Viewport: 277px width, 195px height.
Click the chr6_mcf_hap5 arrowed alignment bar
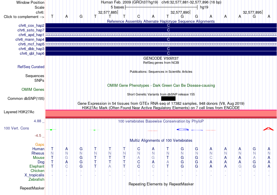[161, 44]
